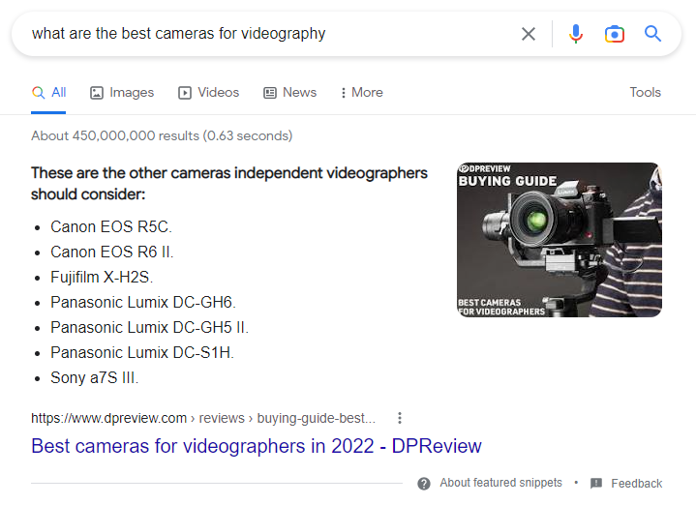Click the dpreview.com breadcrumb URL
The image size is (696, 505).
pos(203,418)
